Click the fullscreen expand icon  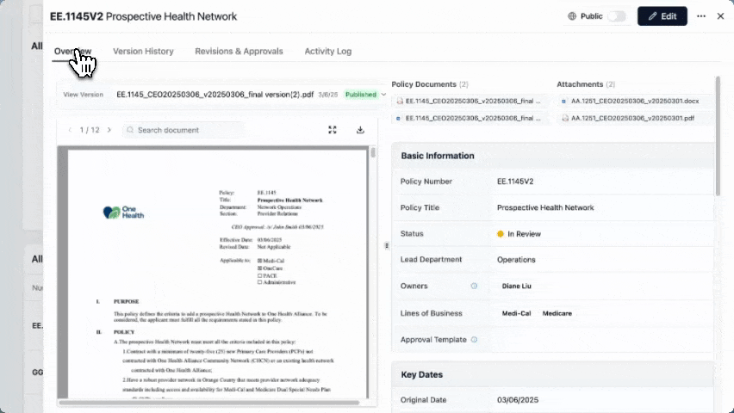[x=333, y=130]
